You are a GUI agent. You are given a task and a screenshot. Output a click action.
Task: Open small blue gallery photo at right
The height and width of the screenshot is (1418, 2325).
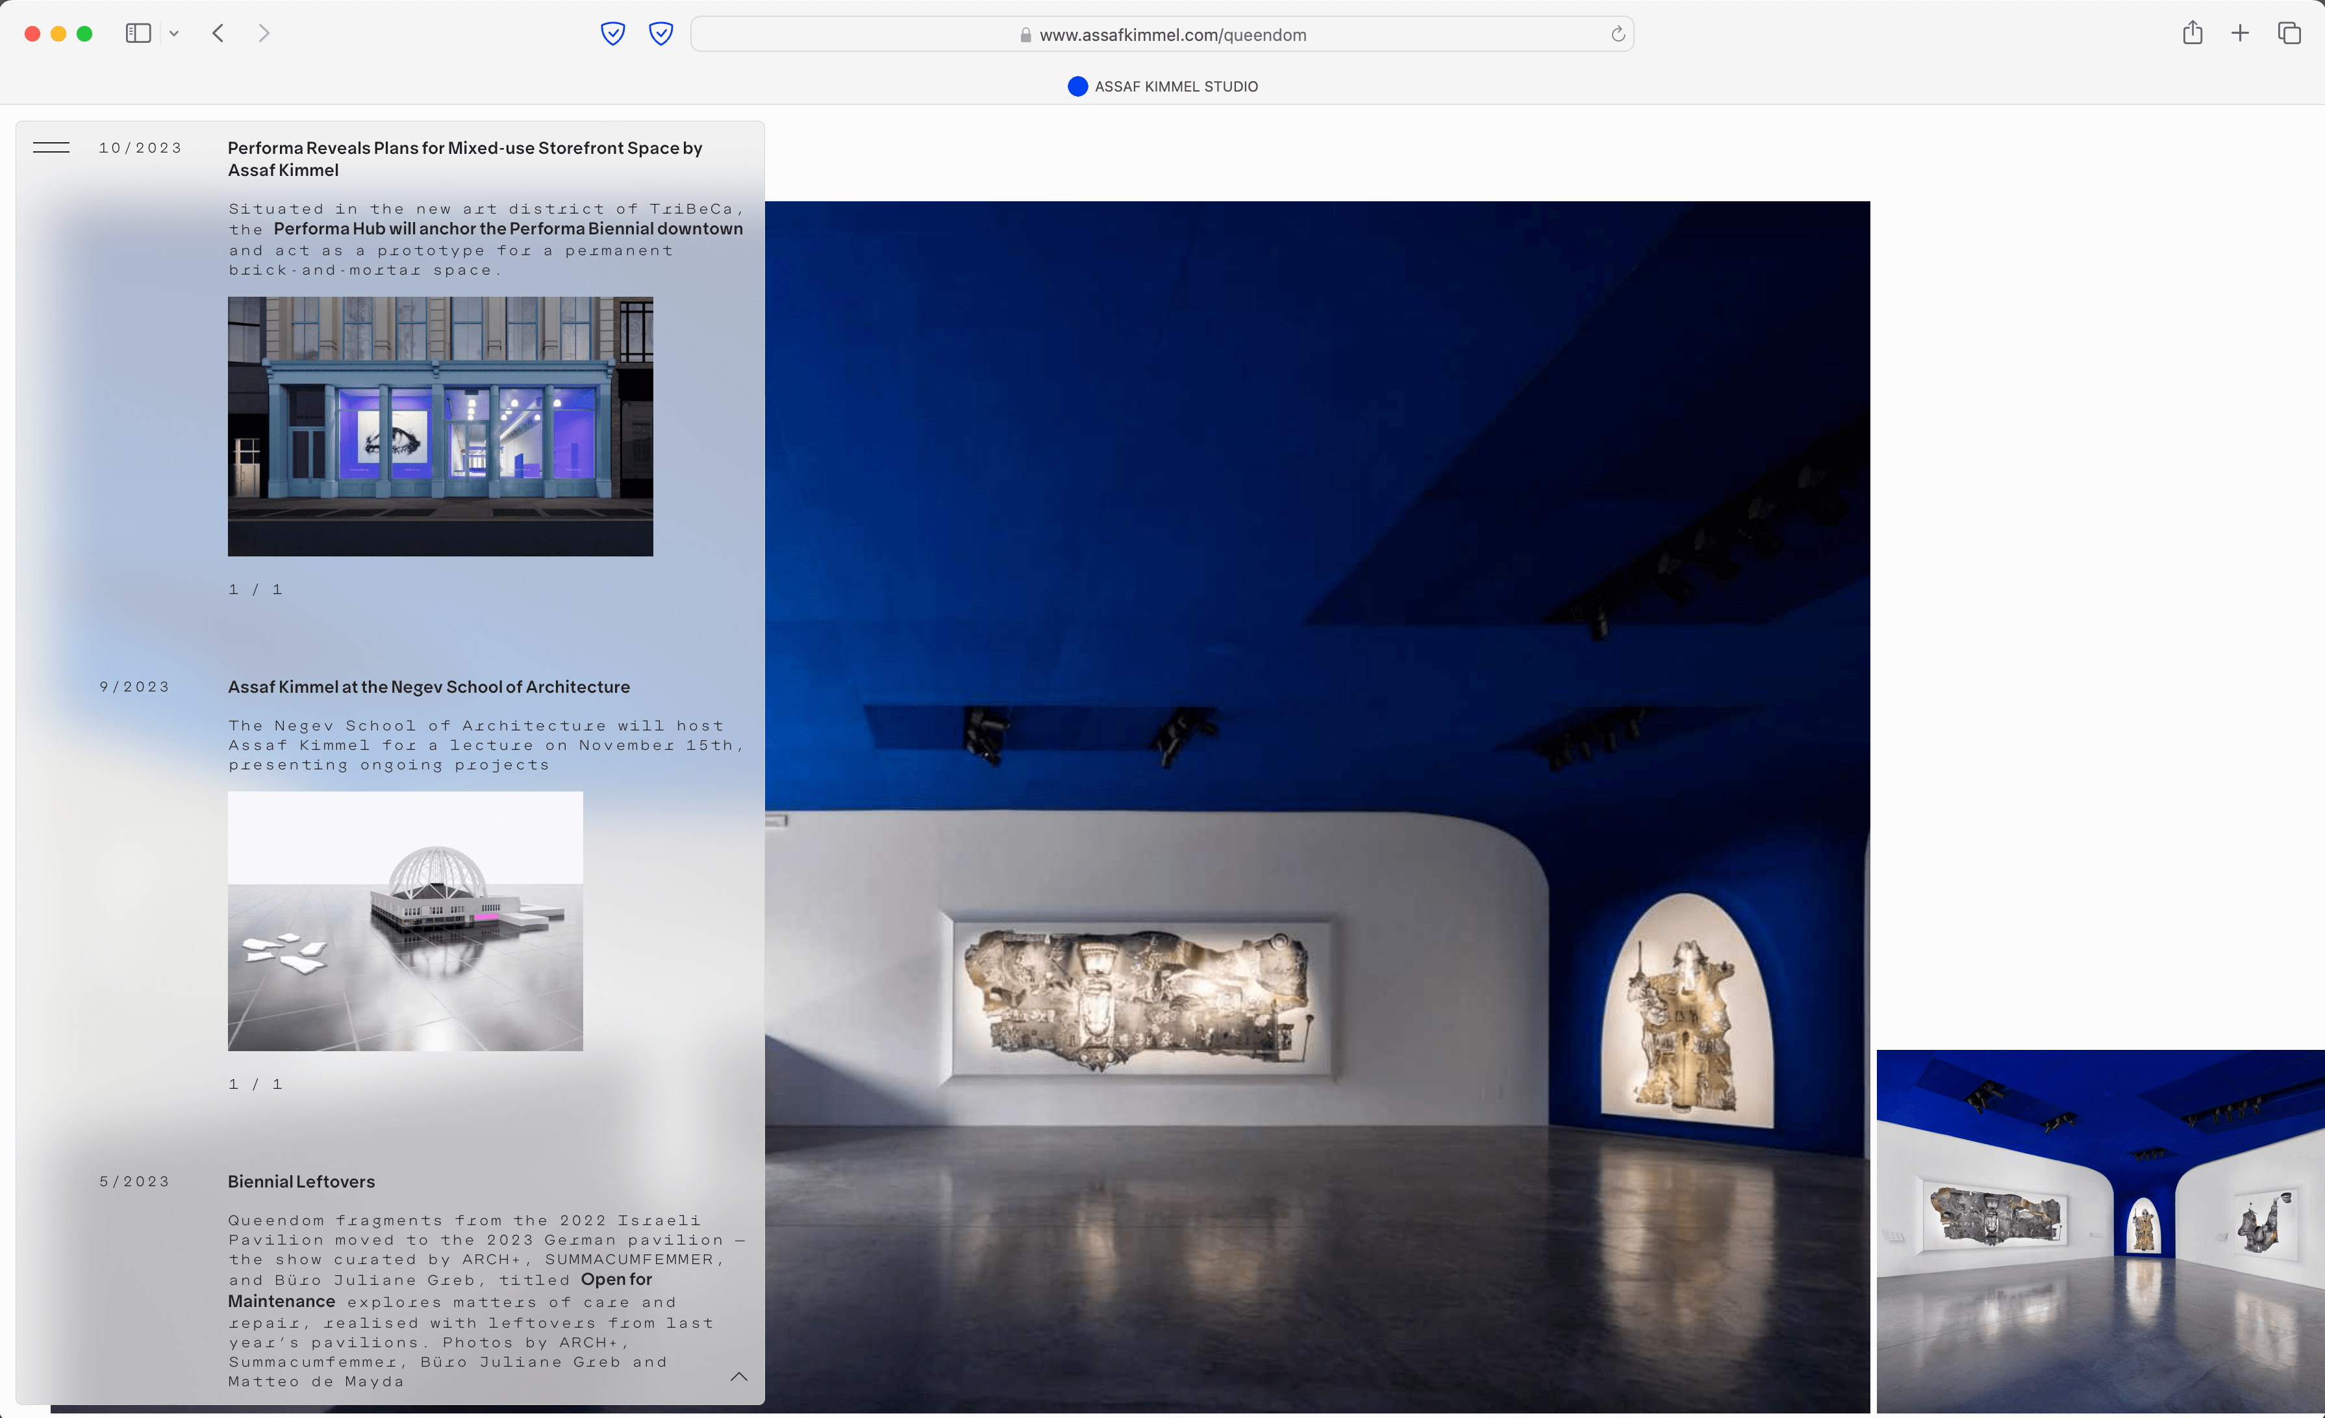tap(2100, 1231)
